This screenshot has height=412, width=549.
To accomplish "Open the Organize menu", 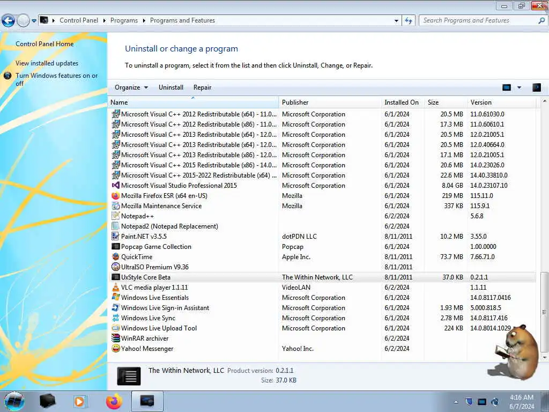I will tap(131, 87).
